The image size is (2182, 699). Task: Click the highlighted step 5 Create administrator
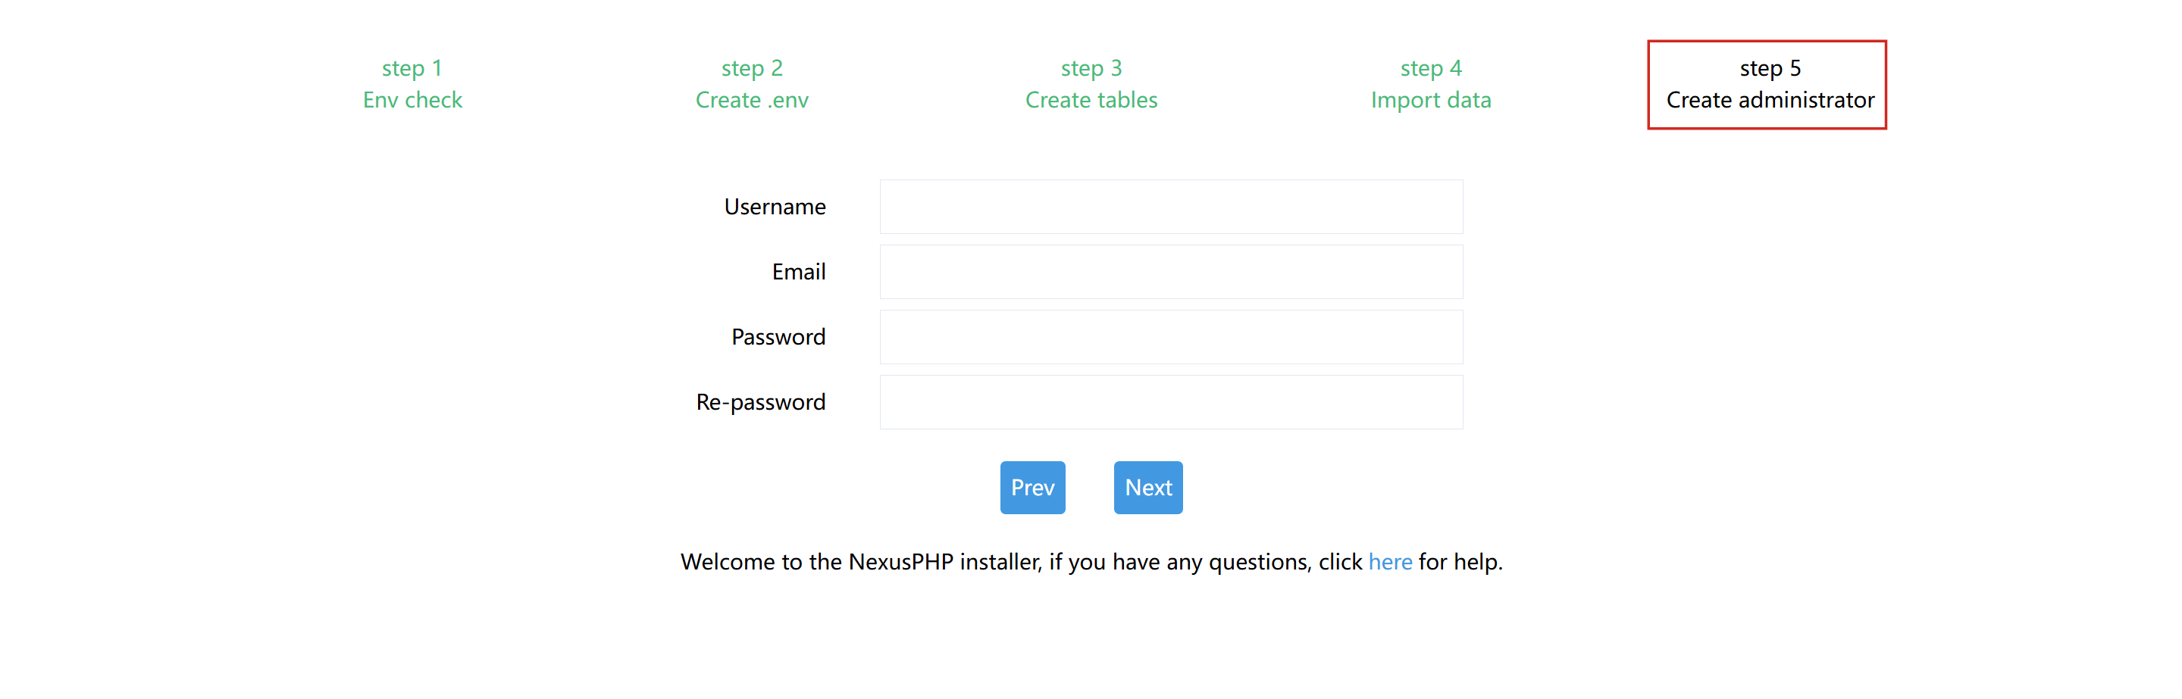(x=1769, y=84)
